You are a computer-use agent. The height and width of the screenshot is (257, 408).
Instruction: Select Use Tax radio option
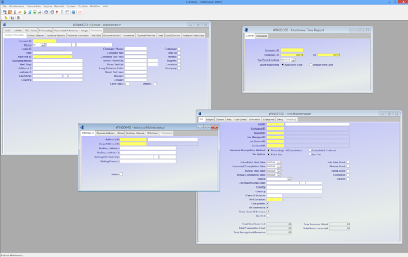(309, 155)
